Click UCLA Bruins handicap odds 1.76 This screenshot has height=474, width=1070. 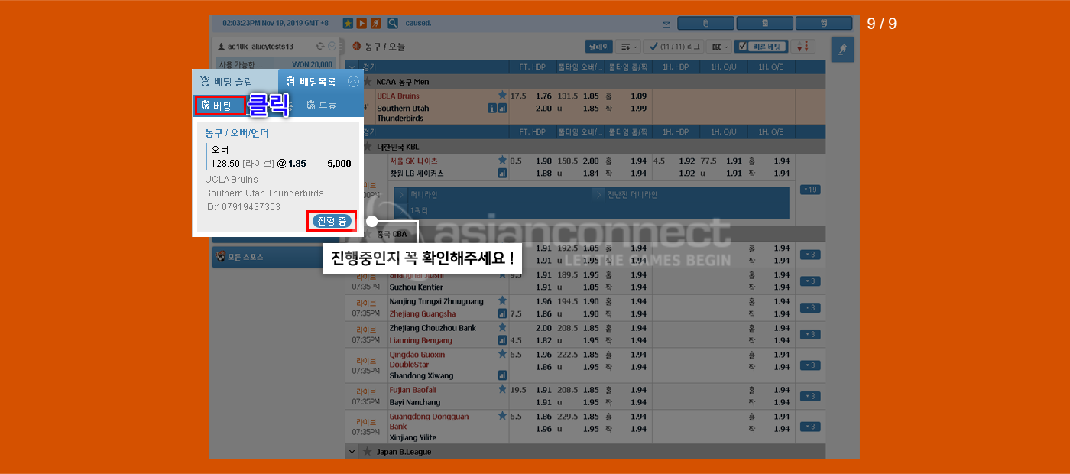[543, 96]
